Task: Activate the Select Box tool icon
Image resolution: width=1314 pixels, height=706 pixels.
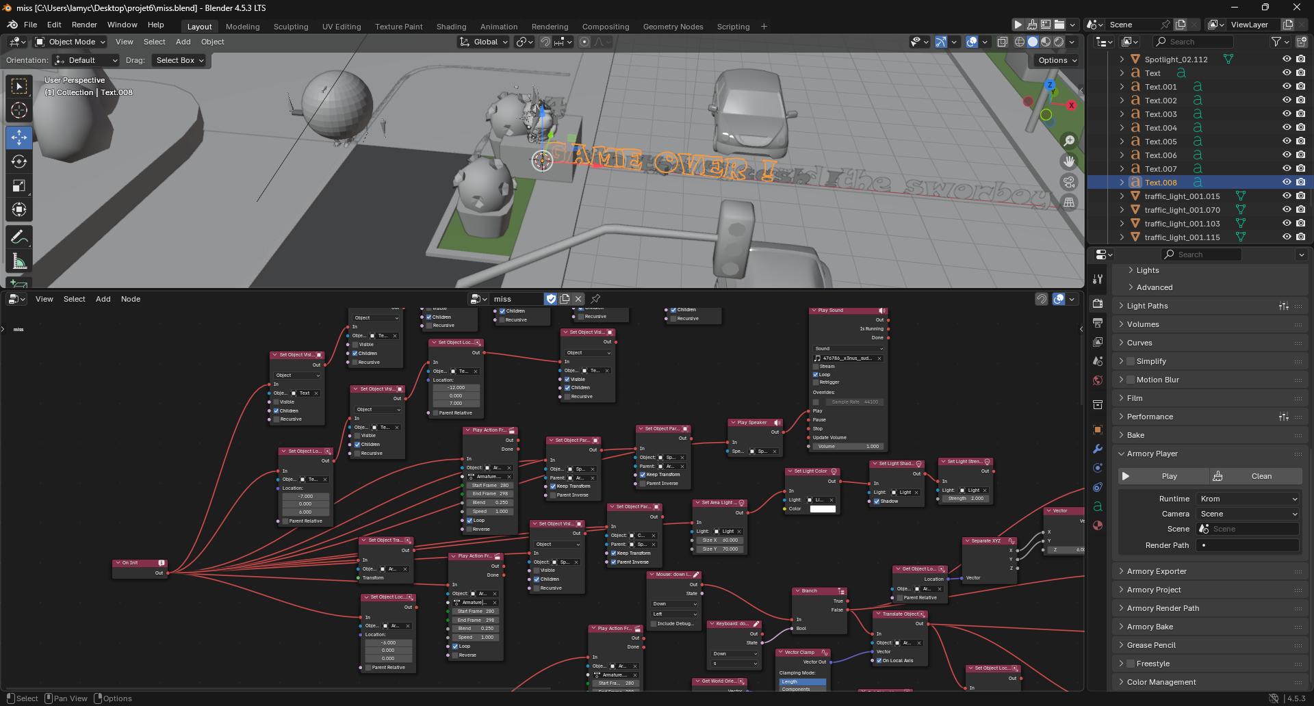Action: pos(19,86)
